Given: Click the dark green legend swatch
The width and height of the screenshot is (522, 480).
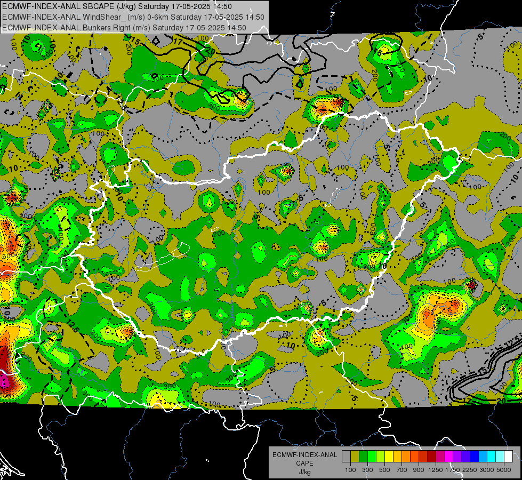Looking at the screenshot, I should (363, 456).
